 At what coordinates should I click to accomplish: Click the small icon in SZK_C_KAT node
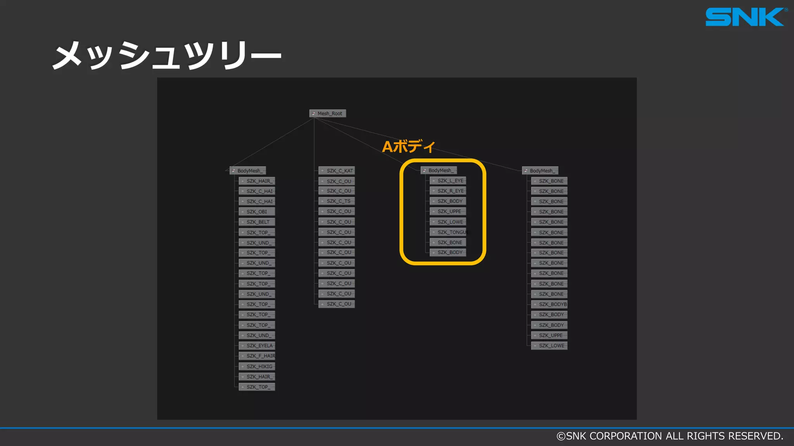(x=322, y=171)
